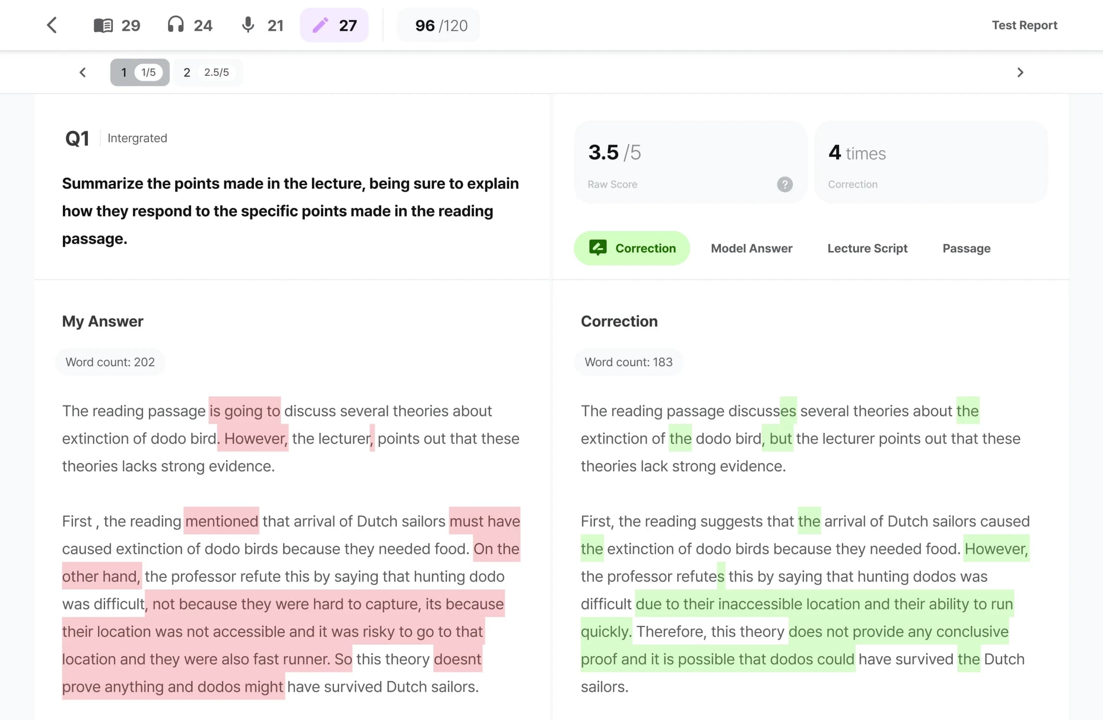Select question 1 pill scored 1/5

coord(139,72)
